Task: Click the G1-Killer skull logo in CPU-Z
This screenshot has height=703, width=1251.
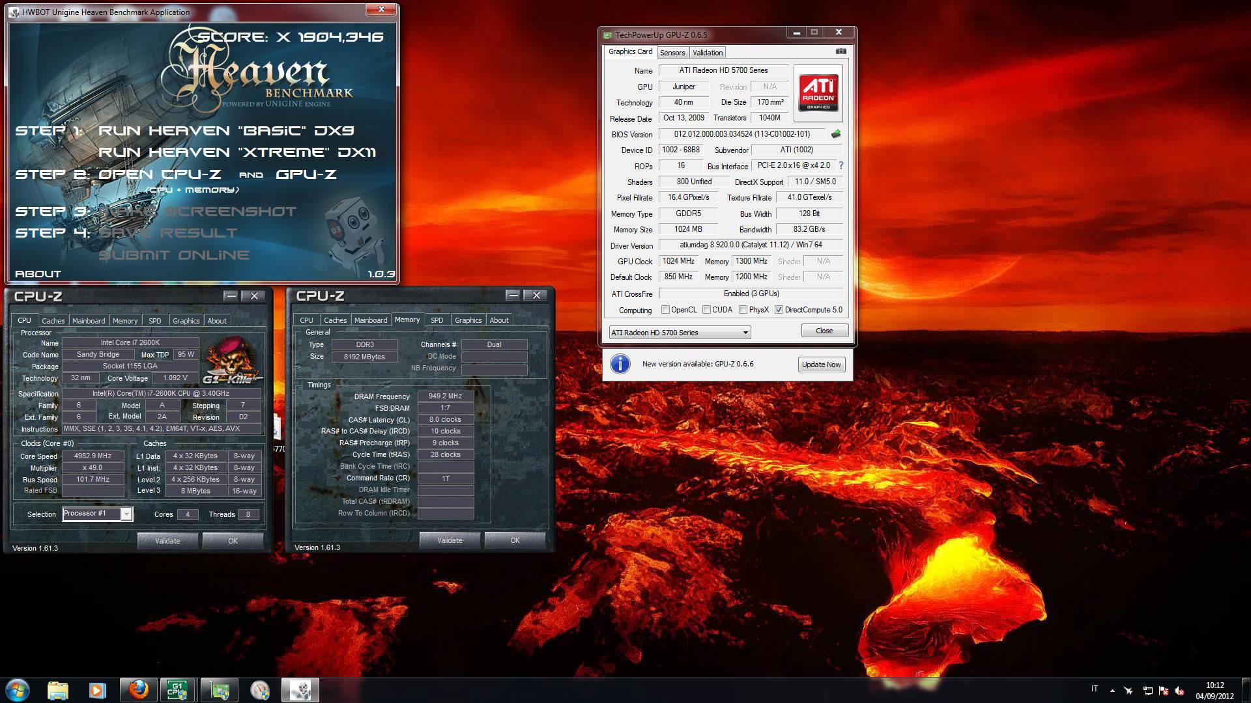Action: (x=233, y=361)
